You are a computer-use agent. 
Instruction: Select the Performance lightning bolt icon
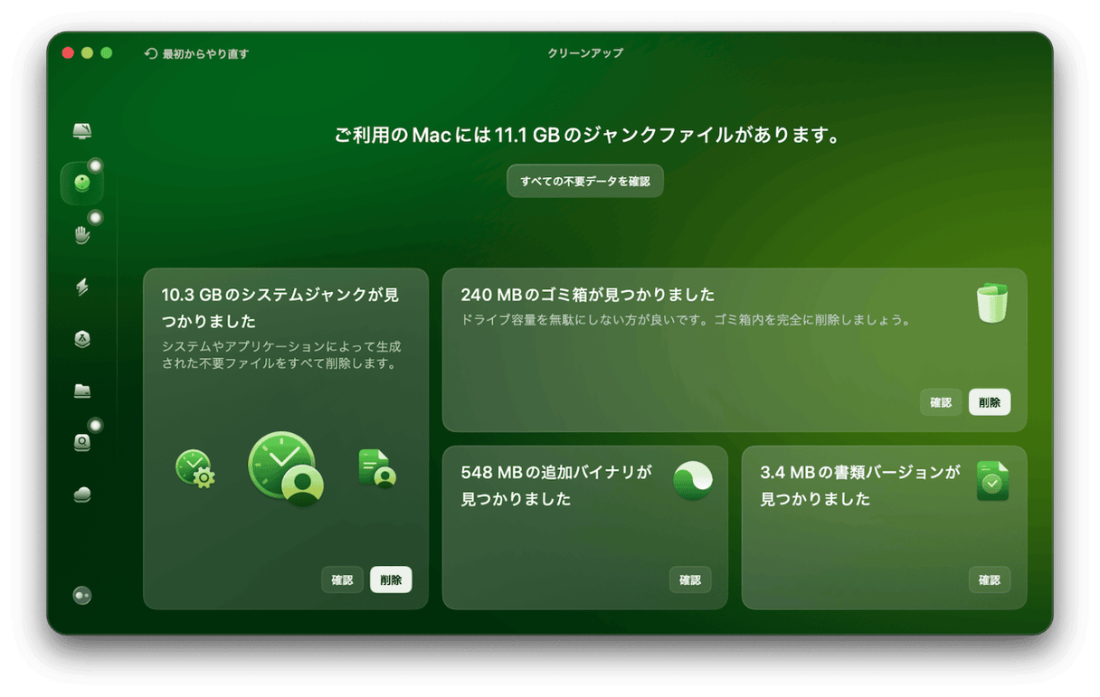pos(82,286)
